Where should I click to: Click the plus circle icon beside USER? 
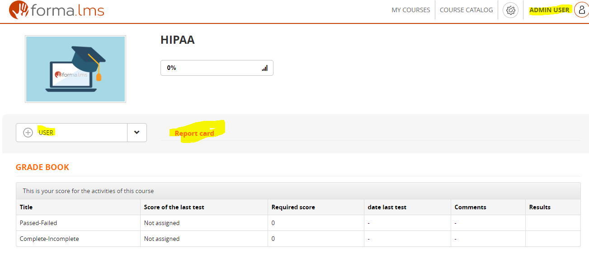point(28,133)
